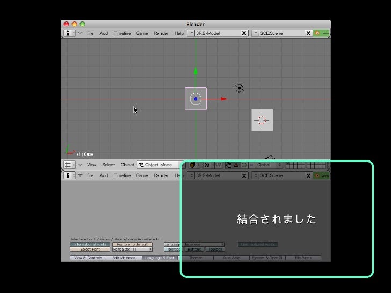Switch to the System & OpenGL tab
Screen dimensions: 391x293
coord(267,258)
